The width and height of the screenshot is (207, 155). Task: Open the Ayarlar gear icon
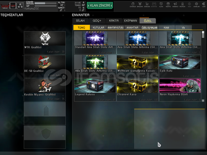click(x=196, y=4)
